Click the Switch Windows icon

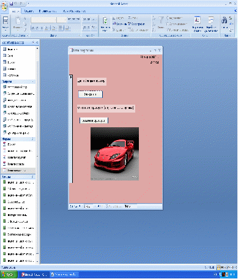click(x=211, y=20)
